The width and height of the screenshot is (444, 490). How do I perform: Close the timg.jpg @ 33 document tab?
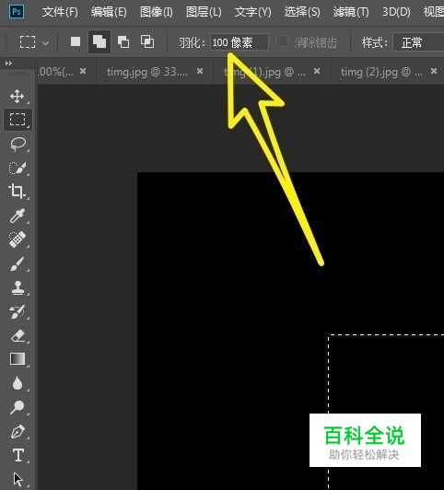coord(200,71)
